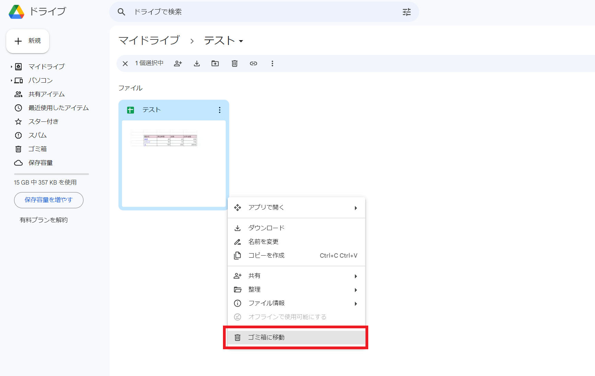Click the 新規 button
Screen dimensions: 595x376
28,41
